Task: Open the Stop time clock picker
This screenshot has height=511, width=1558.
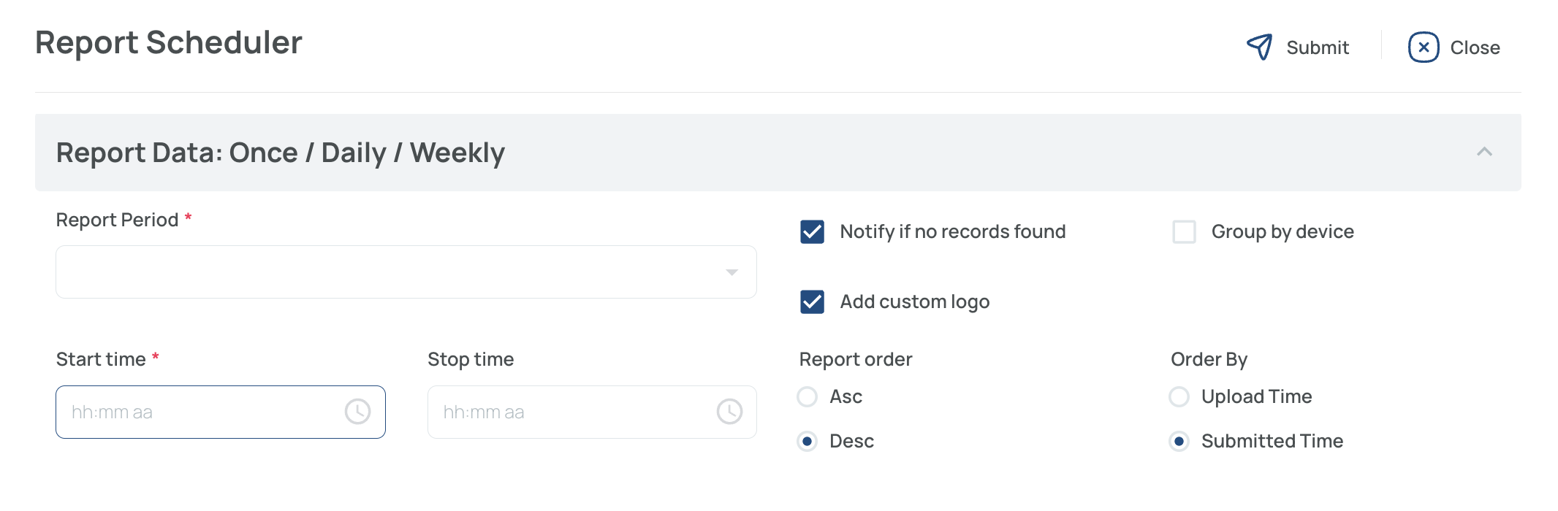Action: point(729,412)
